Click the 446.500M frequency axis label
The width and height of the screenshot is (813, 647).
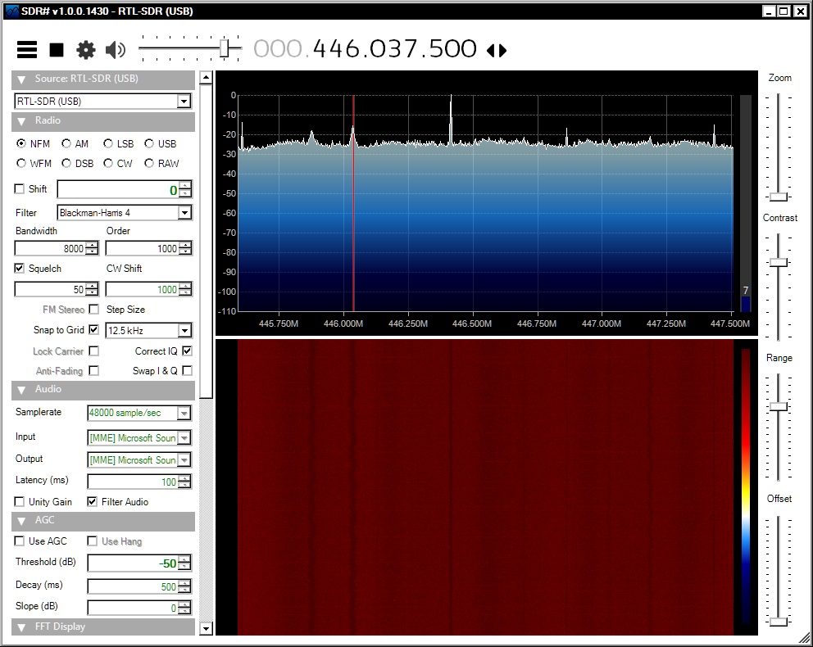point(472,323)
